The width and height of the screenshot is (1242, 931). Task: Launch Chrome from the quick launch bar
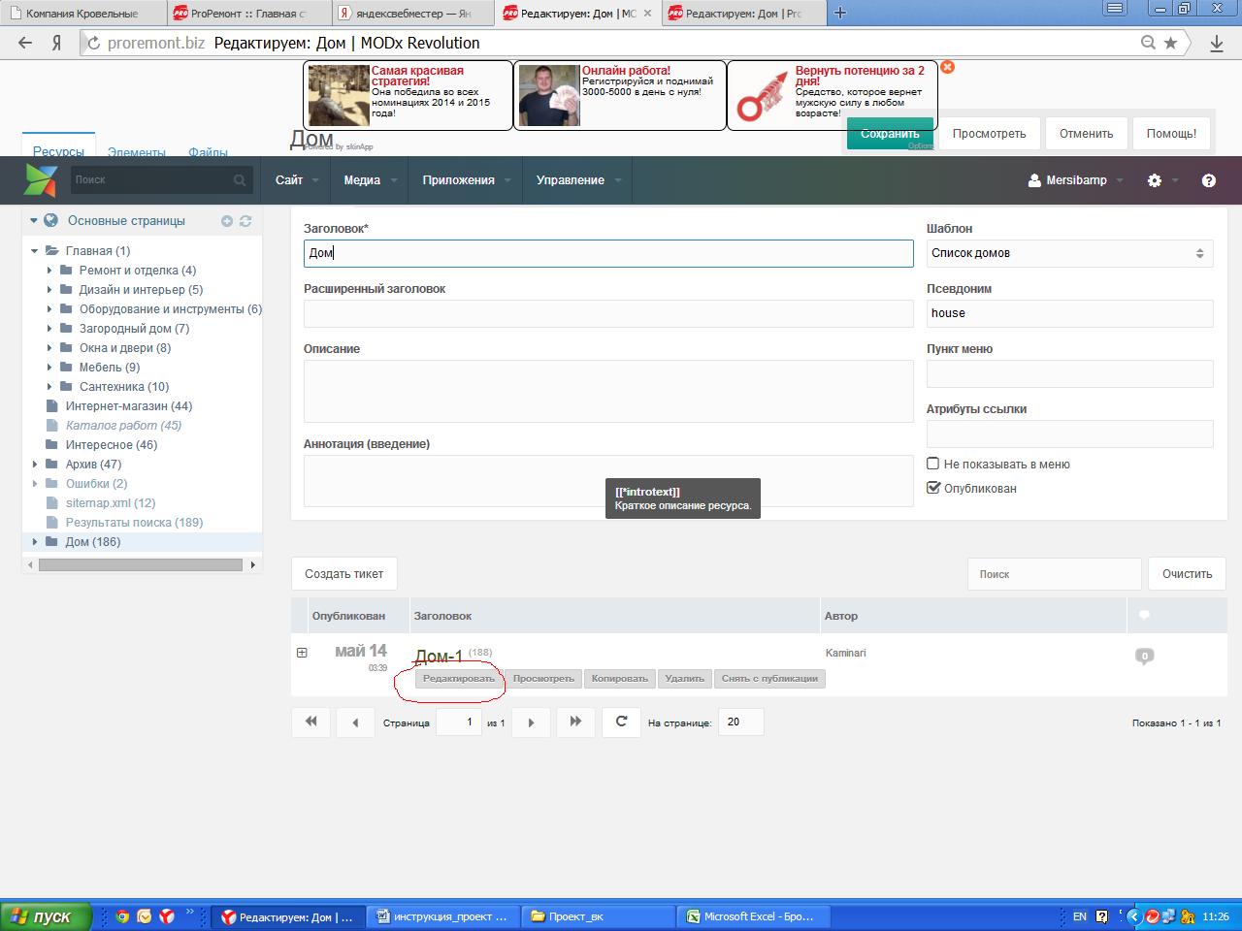pos(122,915)
